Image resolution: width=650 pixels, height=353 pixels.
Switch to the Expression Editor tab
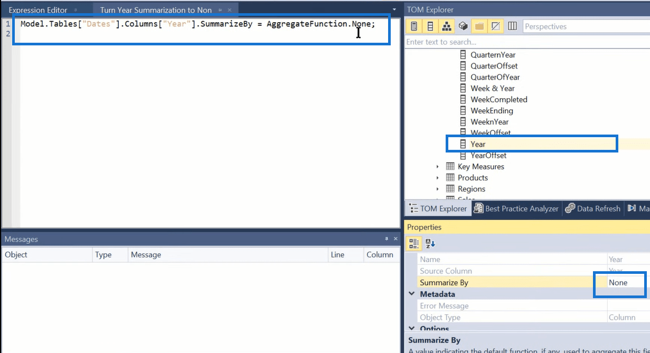pos(38,10)
